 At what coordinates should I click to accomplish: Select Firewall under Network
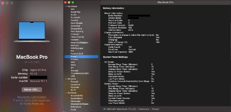(x=74, y=82)
